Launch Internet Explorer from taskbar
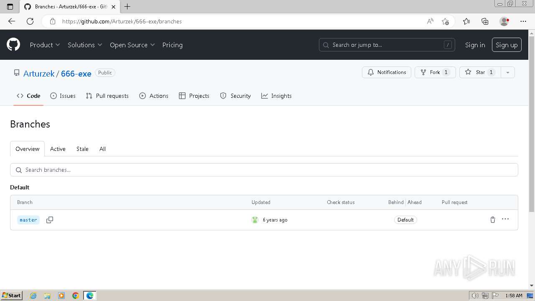 [x=33, y=296]
